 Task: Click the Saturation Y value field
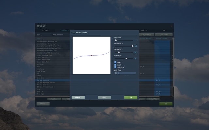coord(136,52)
